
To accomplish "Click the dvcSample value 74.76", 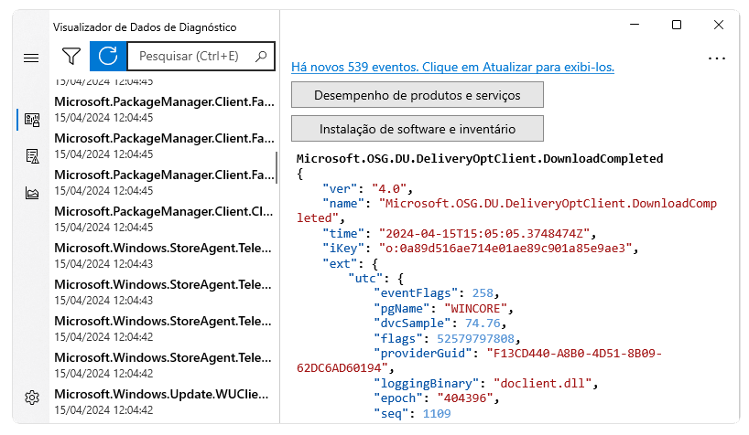I will (483, 324).
